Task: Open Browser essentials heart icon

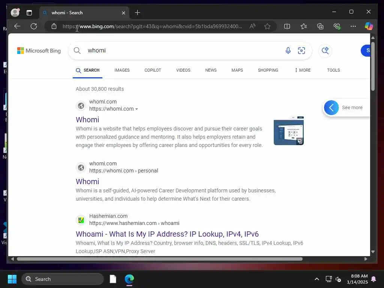Action: tap(337, 26)
